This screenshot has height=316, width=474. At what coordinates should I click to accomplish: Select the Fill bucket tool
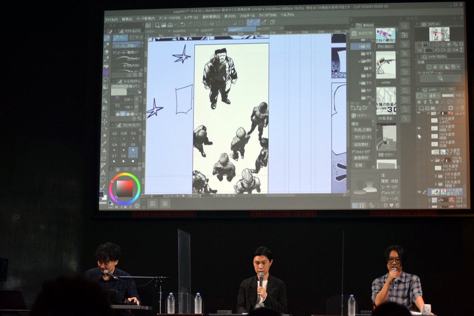coord(106,66)
